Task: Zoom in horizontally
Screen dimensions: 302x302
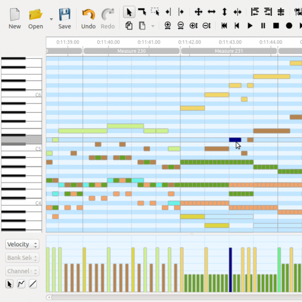Action: [x=168, y=26]
